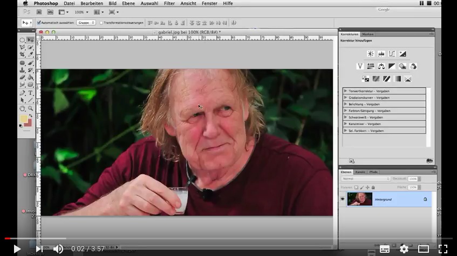Viewport: 457px width, 256px height.
Task: Select the Line tool
Action: [x=31, y=100]
